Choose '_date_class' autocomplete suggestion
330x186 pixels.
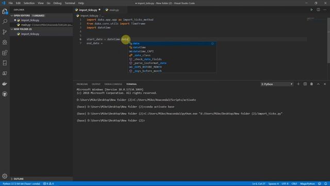(x=172, y=55)
